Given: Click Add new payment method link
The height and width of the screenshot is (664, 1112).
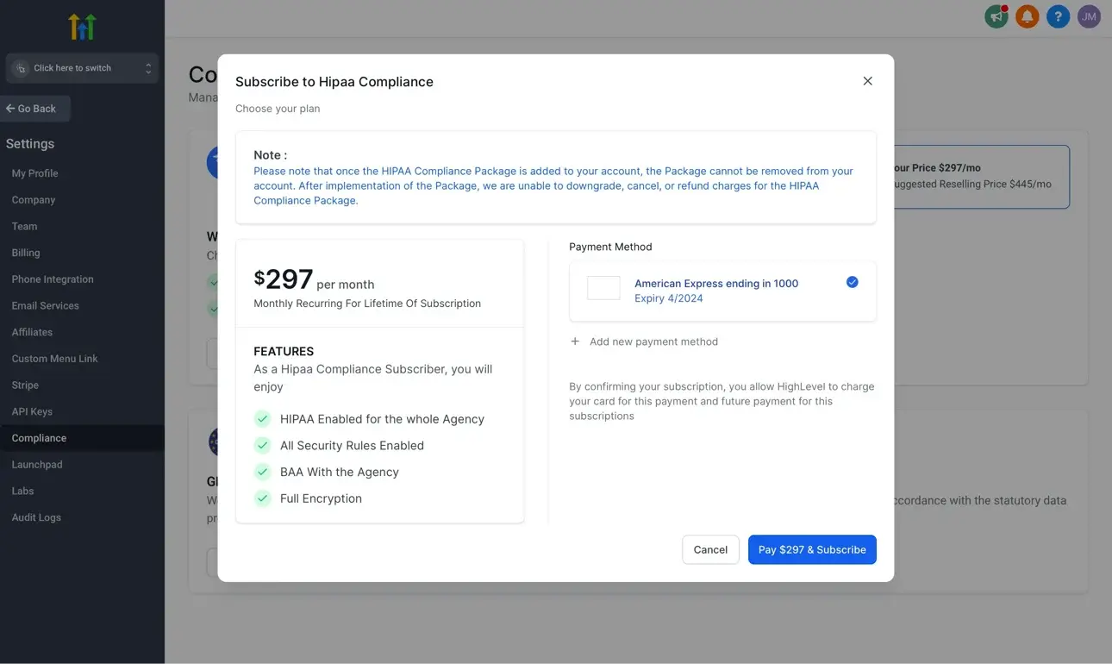Looking at the screenshot, I should point(653,341).
